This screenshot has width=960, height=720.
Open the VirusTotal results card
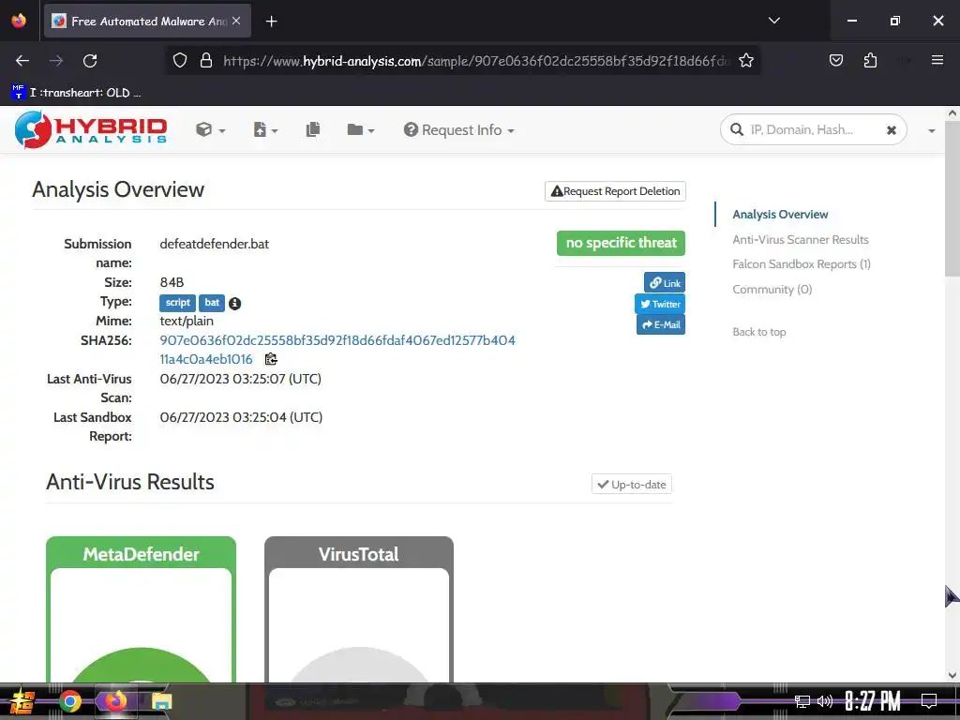tap(359, 609)
